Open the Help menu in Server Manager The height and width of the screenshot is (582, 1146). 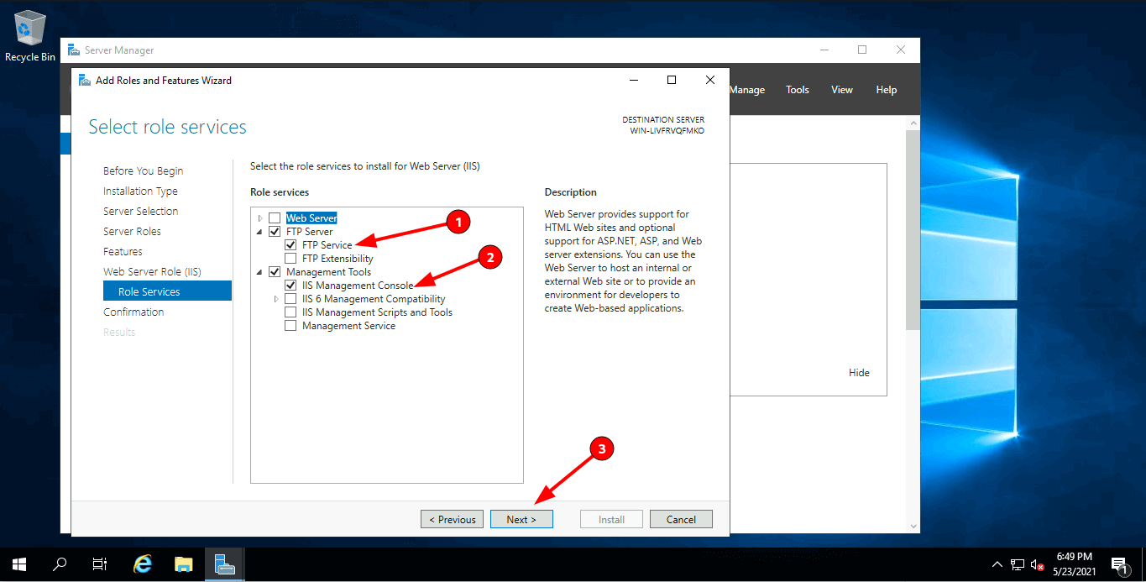(887, 90)
